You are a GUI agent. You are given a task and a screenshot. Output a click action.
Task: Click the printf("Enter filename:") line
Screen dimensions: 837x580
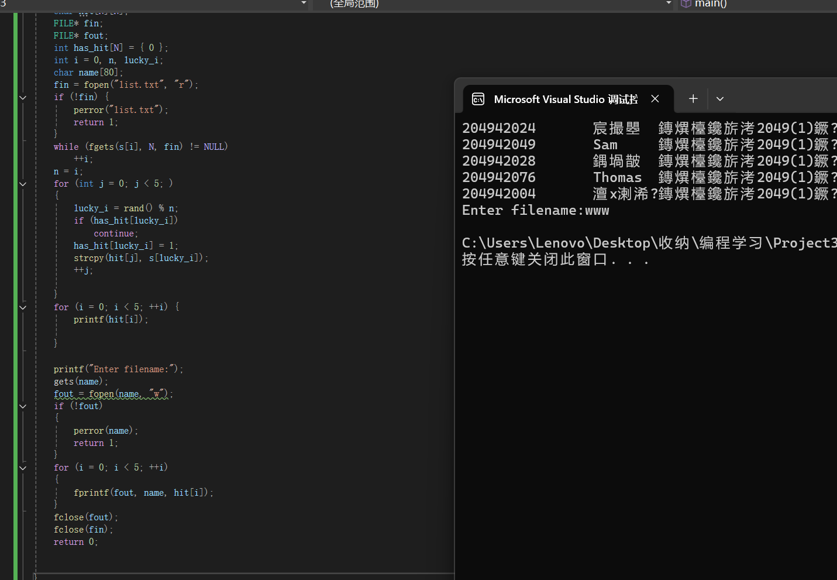[x=118, y=369]
